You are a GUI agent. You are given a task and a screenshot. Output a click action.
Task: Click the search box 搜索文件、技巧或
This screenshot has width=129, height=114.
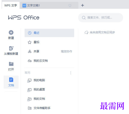(x=101, y=18)
